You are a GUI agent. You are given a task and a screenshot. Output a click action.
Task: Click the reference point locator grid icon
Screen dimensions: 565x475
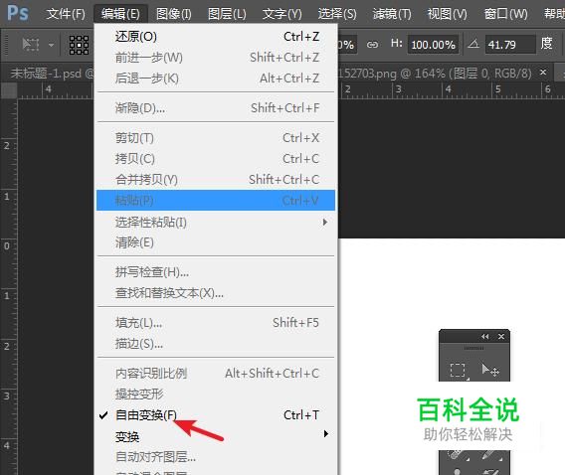(x=79, y=45)
